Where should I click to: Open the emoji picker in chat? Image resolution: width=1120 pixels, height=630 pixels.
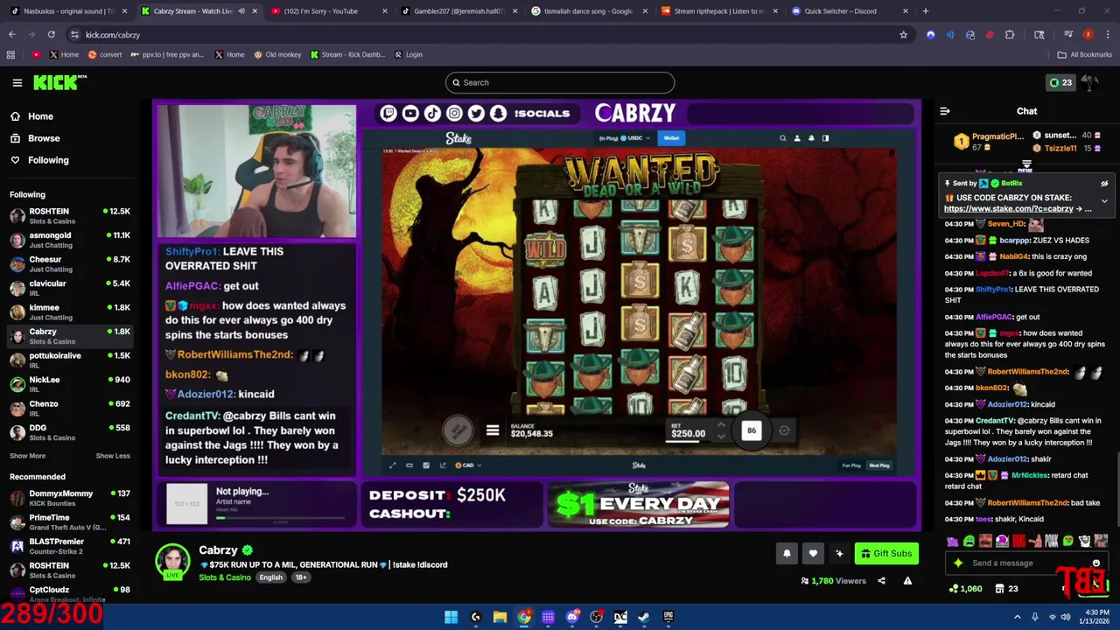pos(1095,563)
